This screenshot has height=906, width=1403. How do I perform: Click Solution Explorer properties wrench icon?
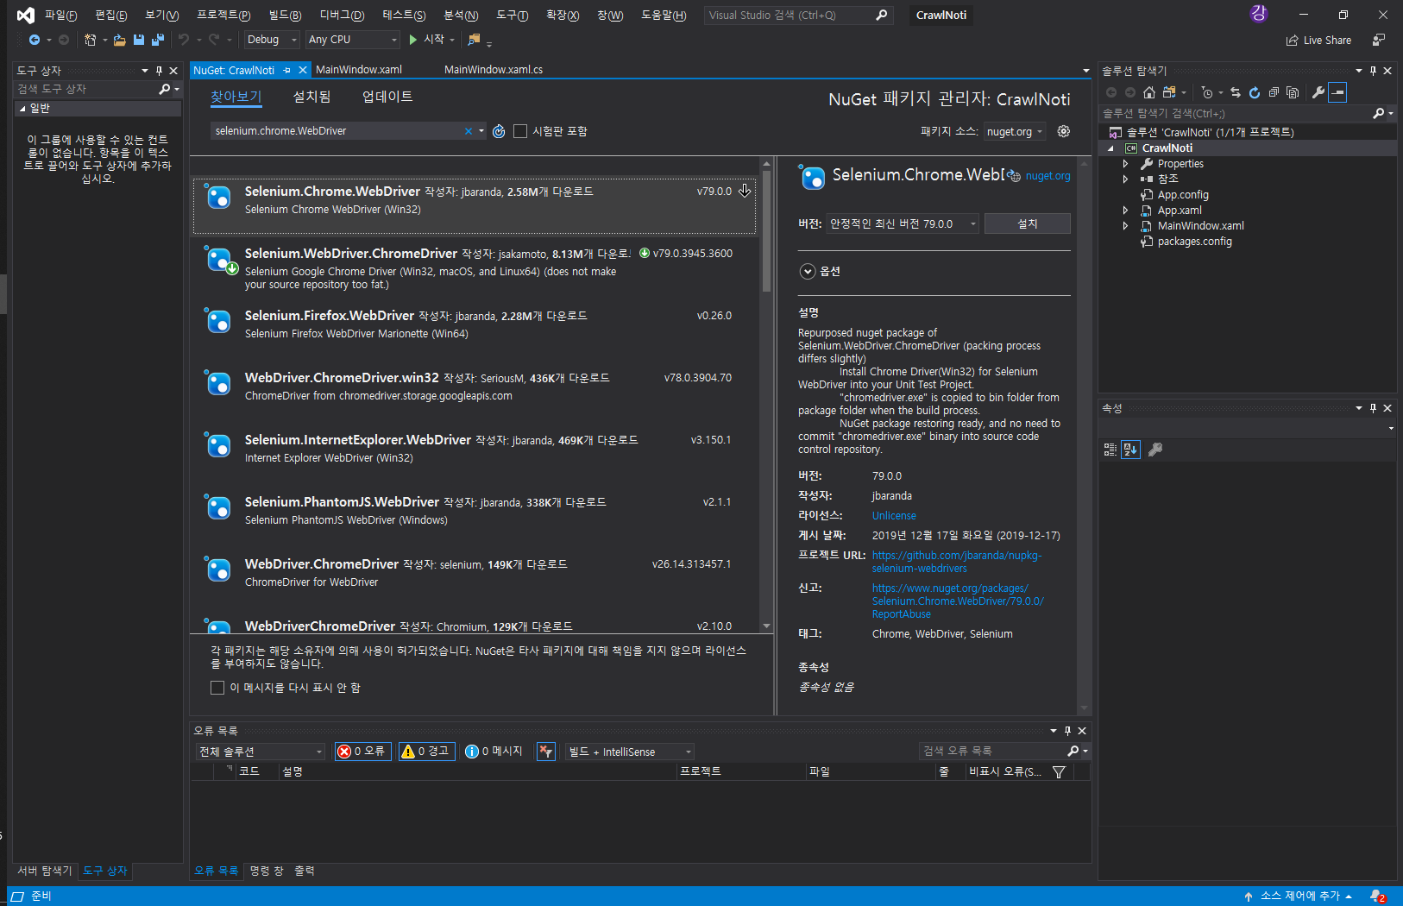[1318, 92]
